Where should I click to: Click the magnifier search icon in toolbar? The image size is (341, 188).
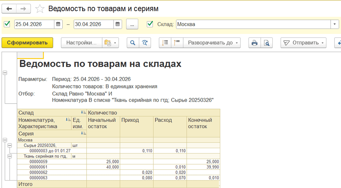point(133,43)
